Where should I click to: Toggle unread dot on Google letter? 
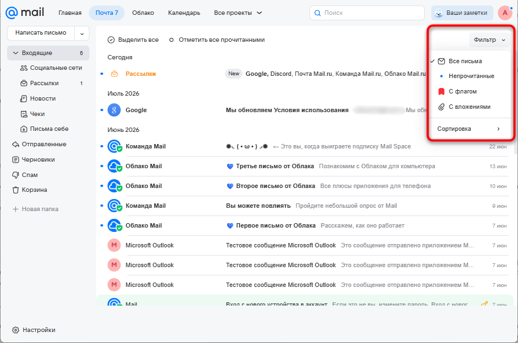point(102,110)
